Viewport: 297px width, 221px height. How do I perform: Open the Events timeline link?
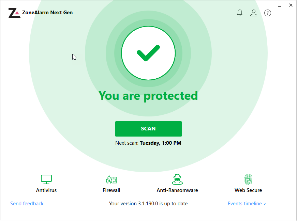click(x=247, y=204)
